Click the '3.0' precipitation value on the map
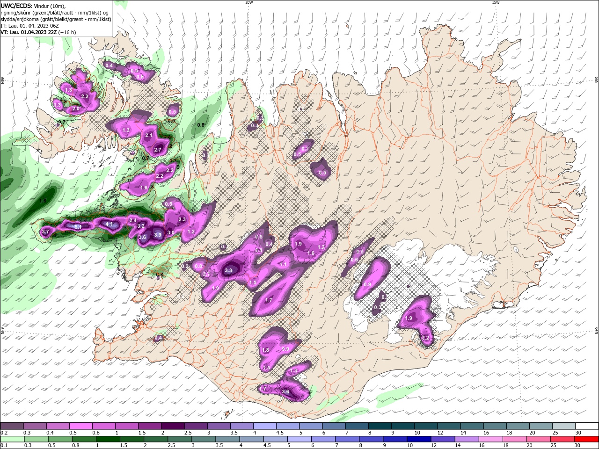The height and width of the screenshot is (449, 599). click(x=171, y=232)
